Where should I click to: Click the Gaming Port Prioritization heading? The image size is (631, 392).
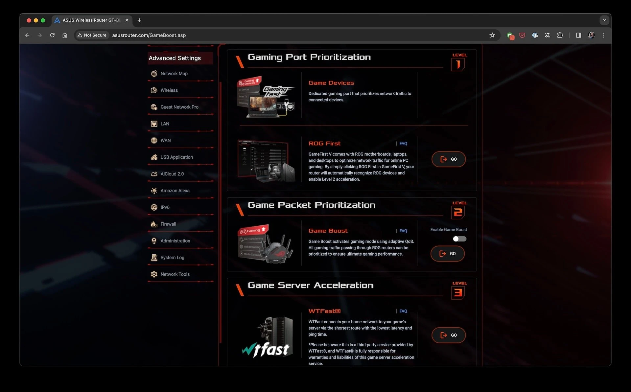(x=309, y=57)
